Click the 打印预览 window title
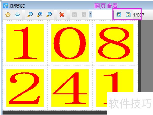 [17, 6]
